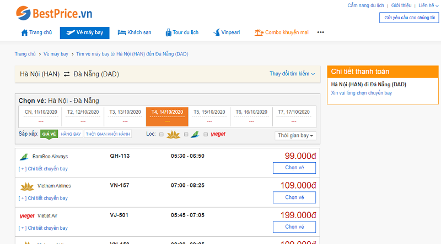The image size is (441, 244).
Task: Open the Khách sạn nav item
Action: [x=135, y=32]
